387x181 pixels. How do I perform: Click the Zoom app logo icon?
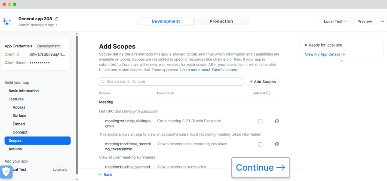pyautogui.click(x=8, y=21)
